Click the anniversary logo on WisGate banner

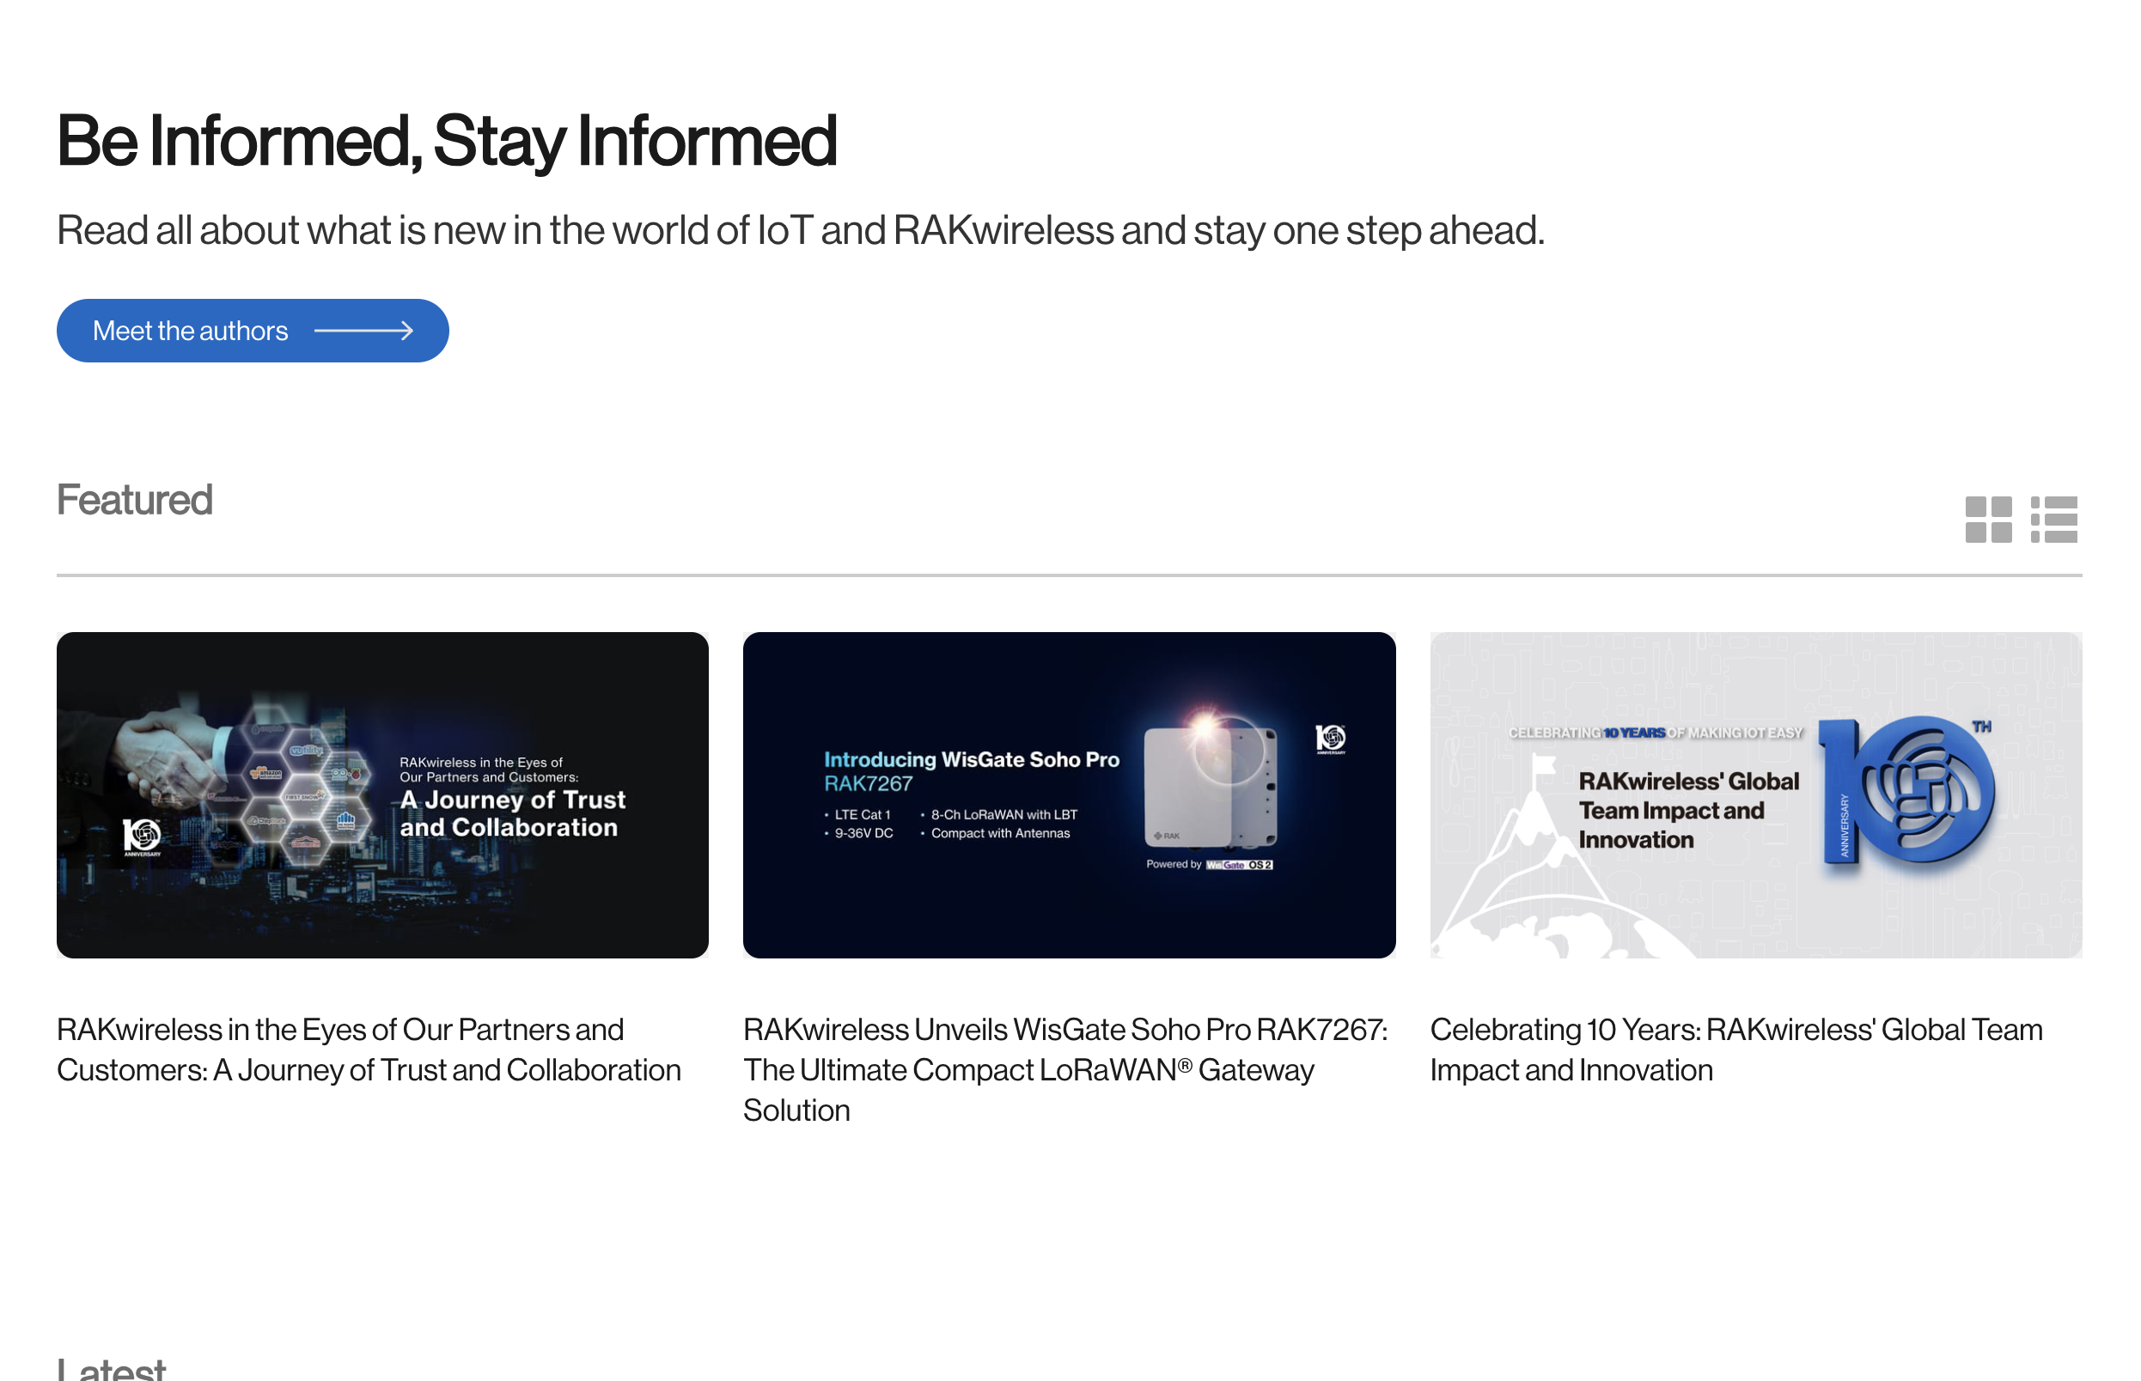click(1330, 739)
